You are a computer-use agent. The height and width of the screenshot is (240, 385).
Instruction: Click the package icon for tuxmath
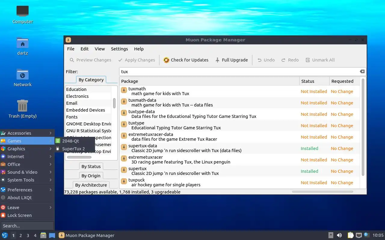[x=124, y=90]
